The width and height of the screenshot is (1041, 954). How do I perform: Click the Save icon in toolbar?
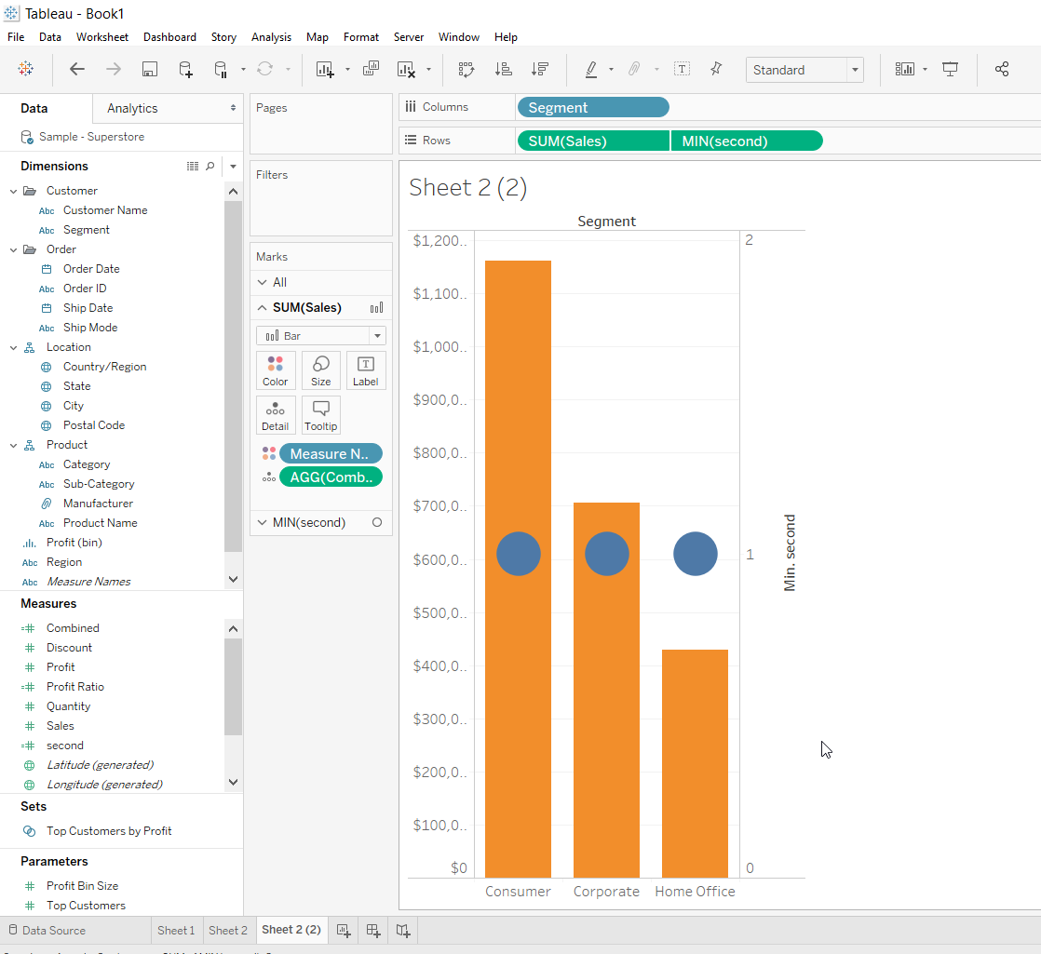click(150, 69)
